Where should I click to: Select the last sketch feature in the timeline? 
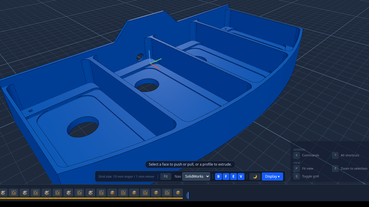(x=167, y=193)
